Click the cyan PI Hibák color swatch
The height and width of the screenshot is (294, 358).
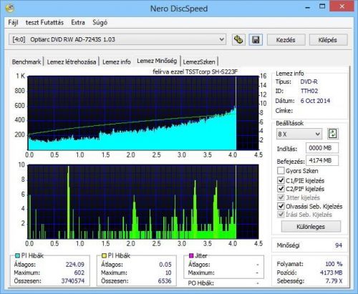coord(17,256)
